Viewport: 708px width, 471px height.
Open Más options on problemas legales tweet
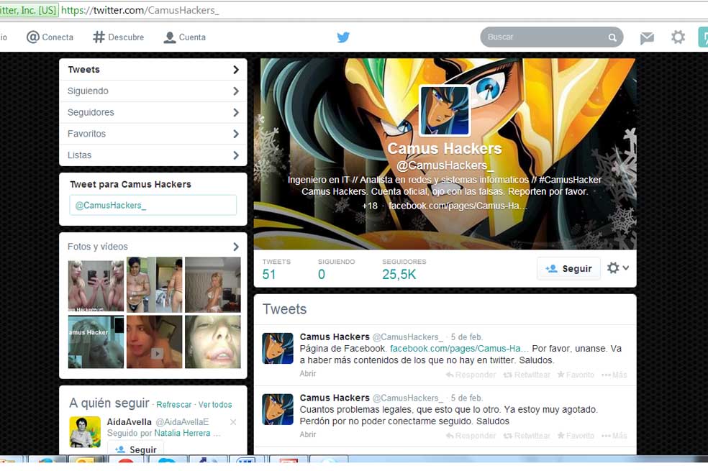(614, 436)
